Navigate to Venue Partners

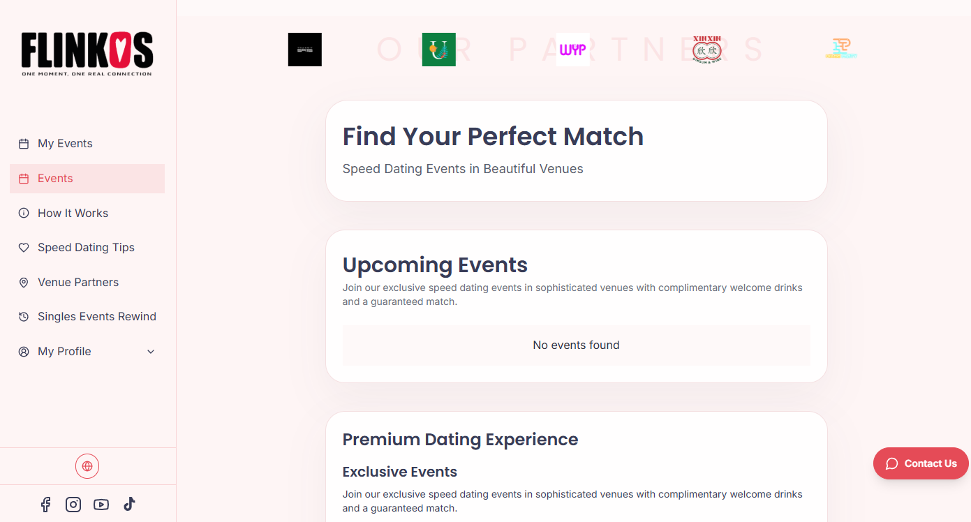point(78,283)
